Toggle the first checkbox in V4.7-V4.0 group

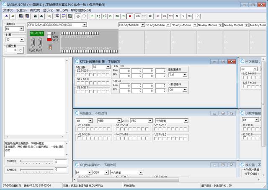tap(117, 138)
